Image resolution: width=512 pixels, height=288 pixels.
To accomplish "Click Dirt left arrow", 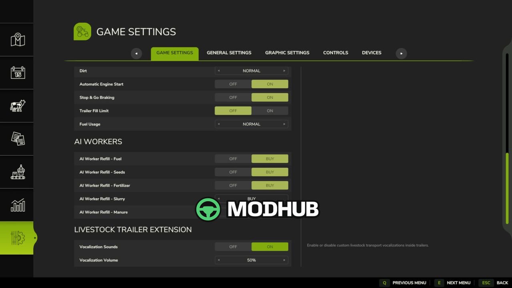I will (218, 71).
